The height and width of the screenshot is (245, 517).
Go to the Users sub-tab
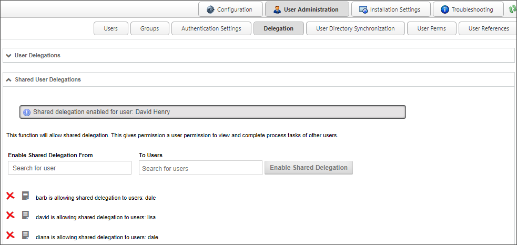[x=110, y=28]
